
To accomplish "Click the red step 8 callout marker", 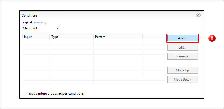I will [x=212, y=38].
